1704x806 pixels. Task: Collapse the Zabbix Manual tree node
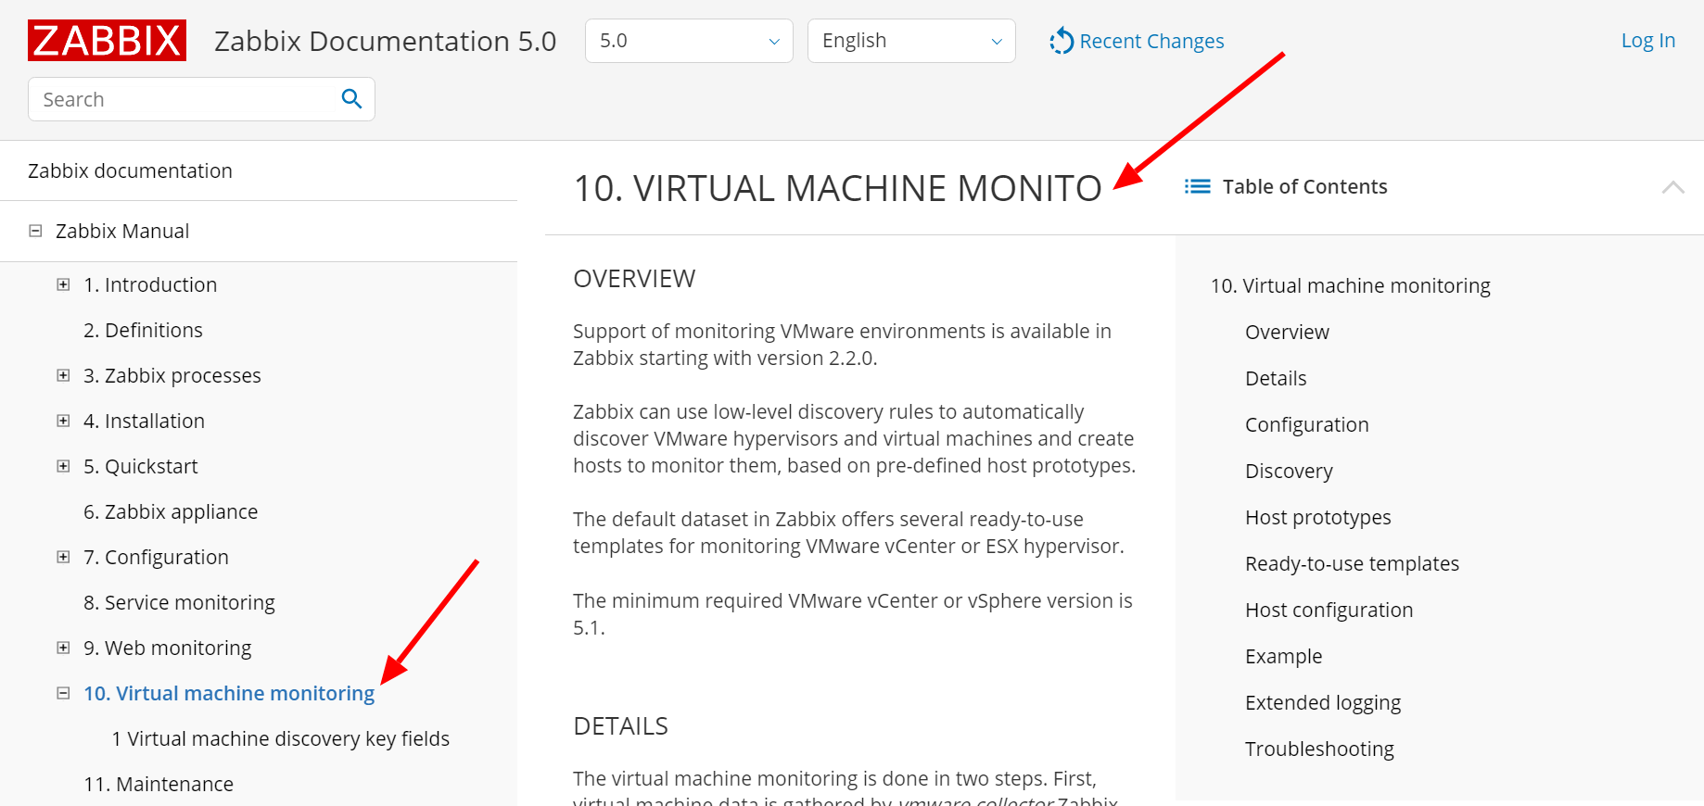tap(35, 231)
